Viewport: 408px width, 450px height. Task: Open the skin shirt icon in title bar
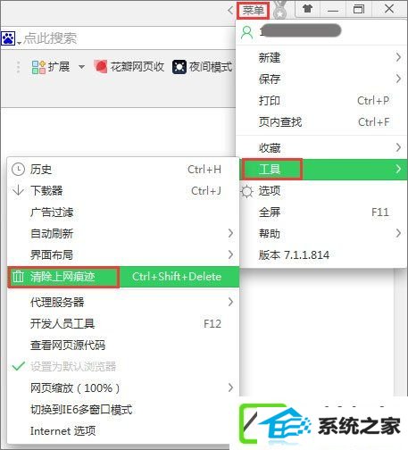(307, 9)
